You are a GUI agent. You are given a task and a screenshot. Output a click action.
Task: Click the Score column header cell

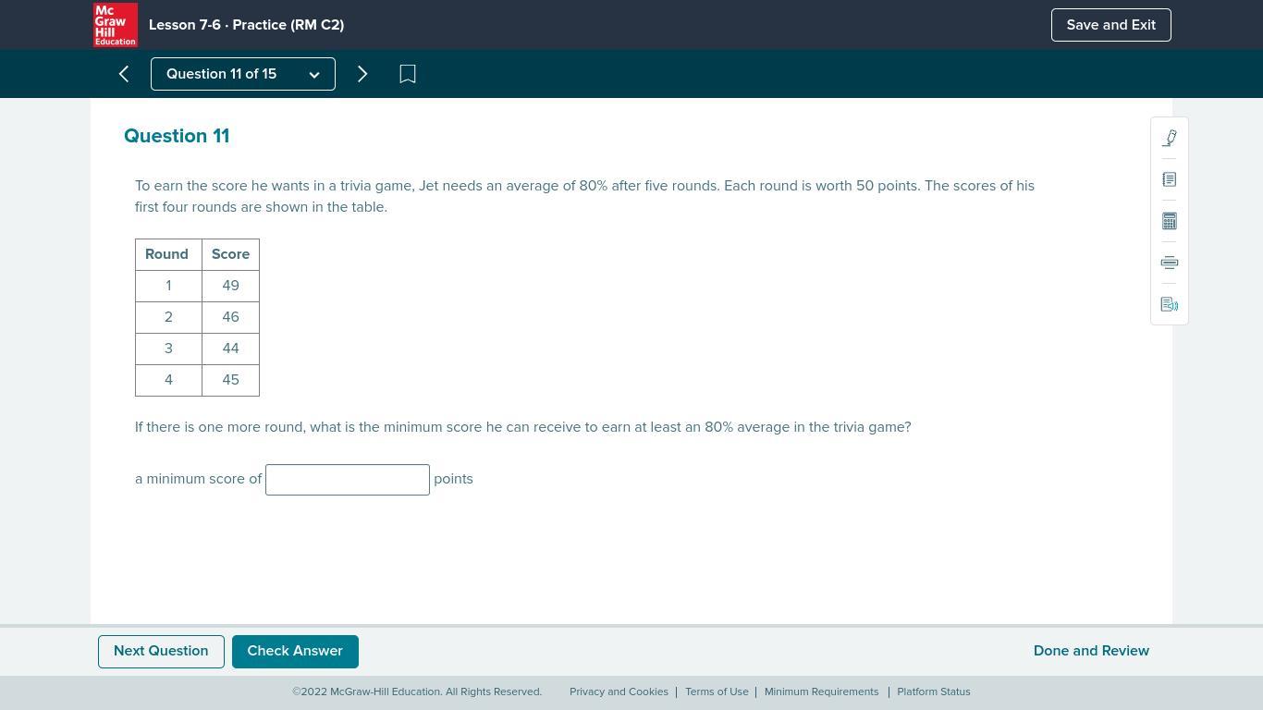click(x=230, y=254)
